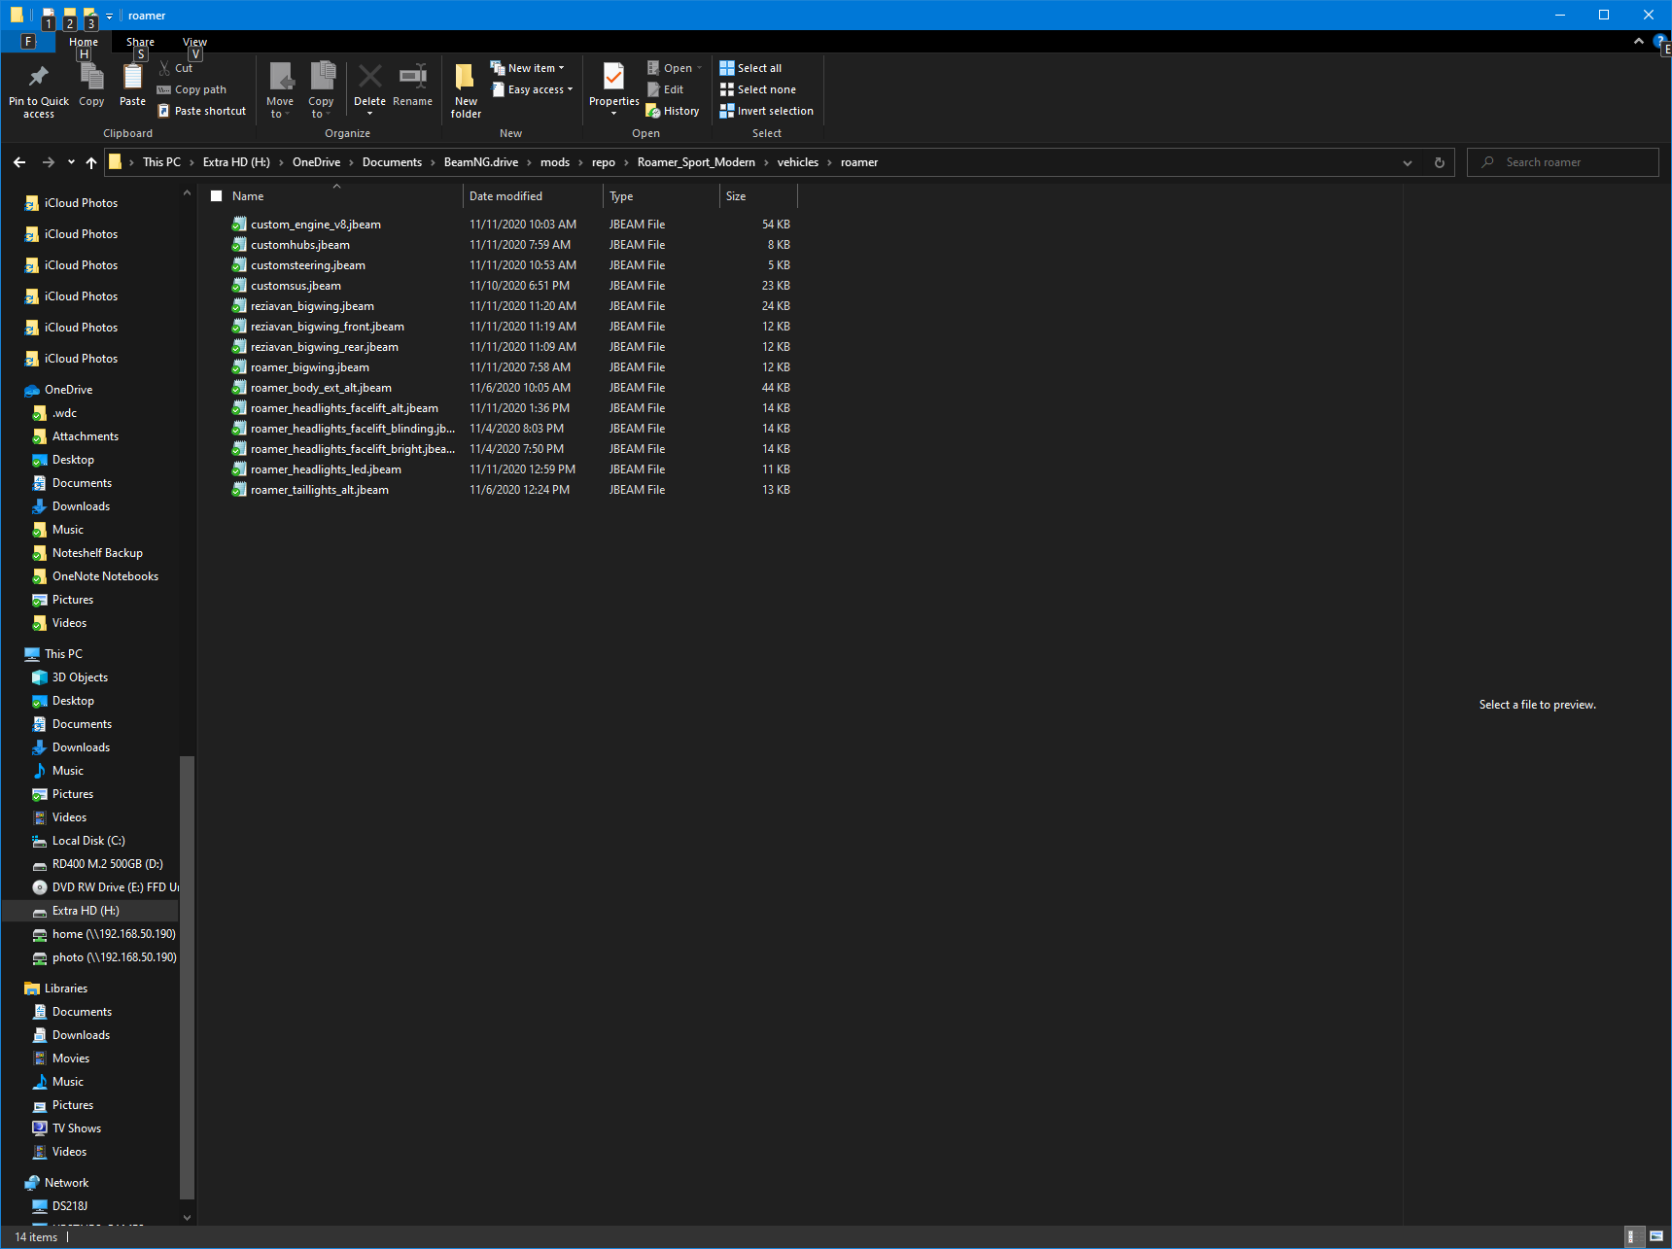
Task: Click the Edit command
Action: pyautogui.click(x=666, y=89)
